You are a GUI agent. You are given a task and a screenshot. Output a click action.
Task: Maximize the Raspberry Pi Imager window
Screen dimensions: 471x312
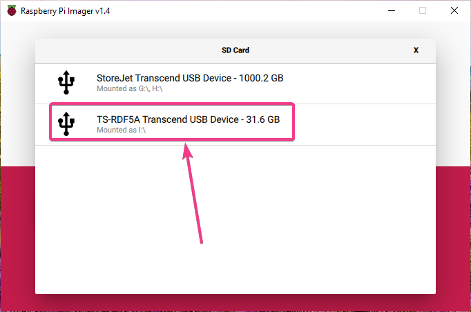tap(423, 10)
